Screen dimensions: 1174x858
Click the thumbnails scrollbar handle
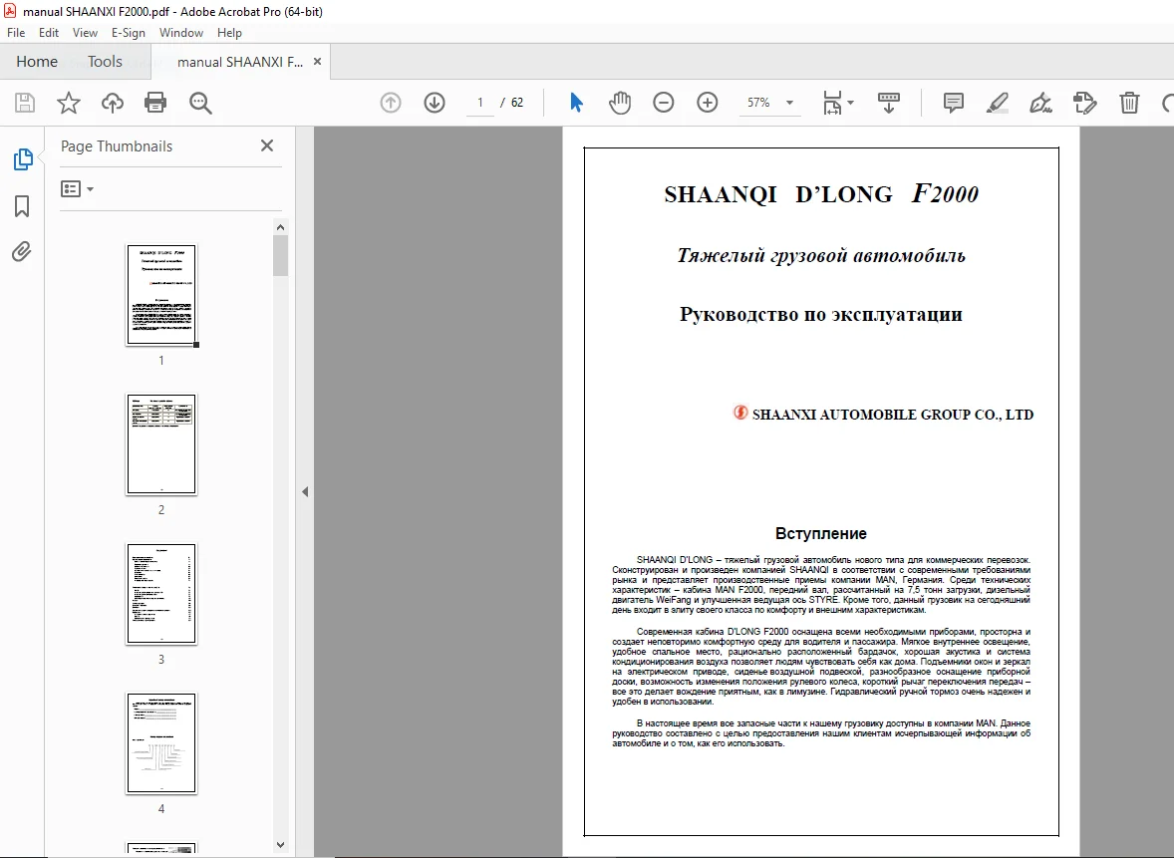point(281,256)
